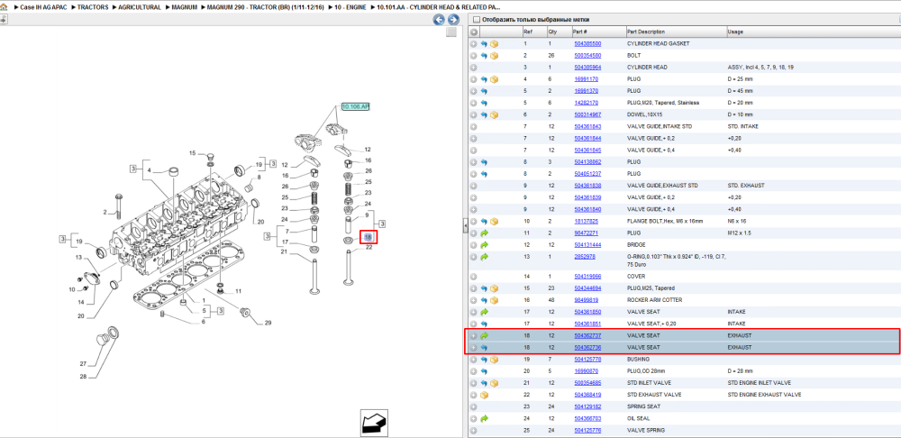Open the '10 - ENGINE' breadcrumb
Viewport: 901px width, 438px height.
[x=350, y=7]
